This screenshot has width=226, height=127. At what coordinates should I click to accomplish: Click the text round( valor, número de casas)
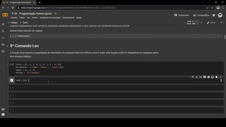point(26,31)
